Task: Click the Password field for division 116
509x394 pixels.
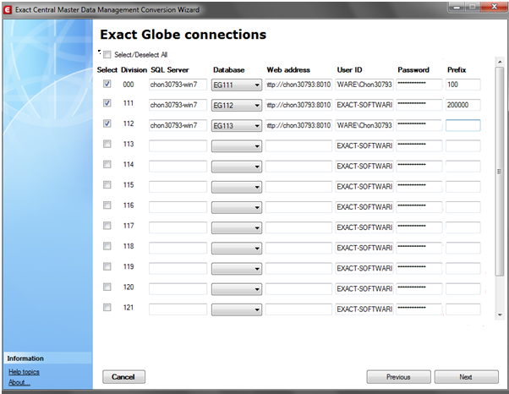Action: [419, 207]
